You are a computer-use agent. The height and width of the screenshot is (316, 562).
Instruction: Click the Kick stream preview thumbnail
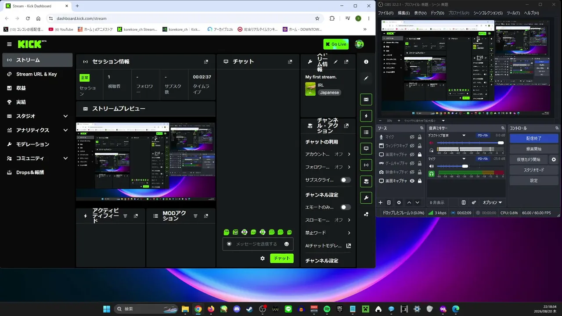coord(146,162)
